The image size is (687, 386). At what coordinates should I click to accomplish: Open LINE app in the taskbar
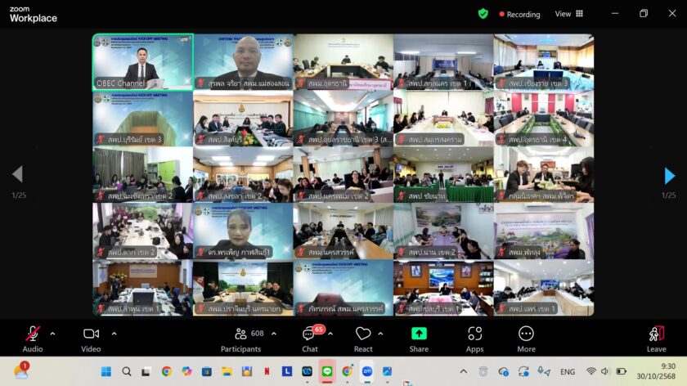click(x=326, y=371)
